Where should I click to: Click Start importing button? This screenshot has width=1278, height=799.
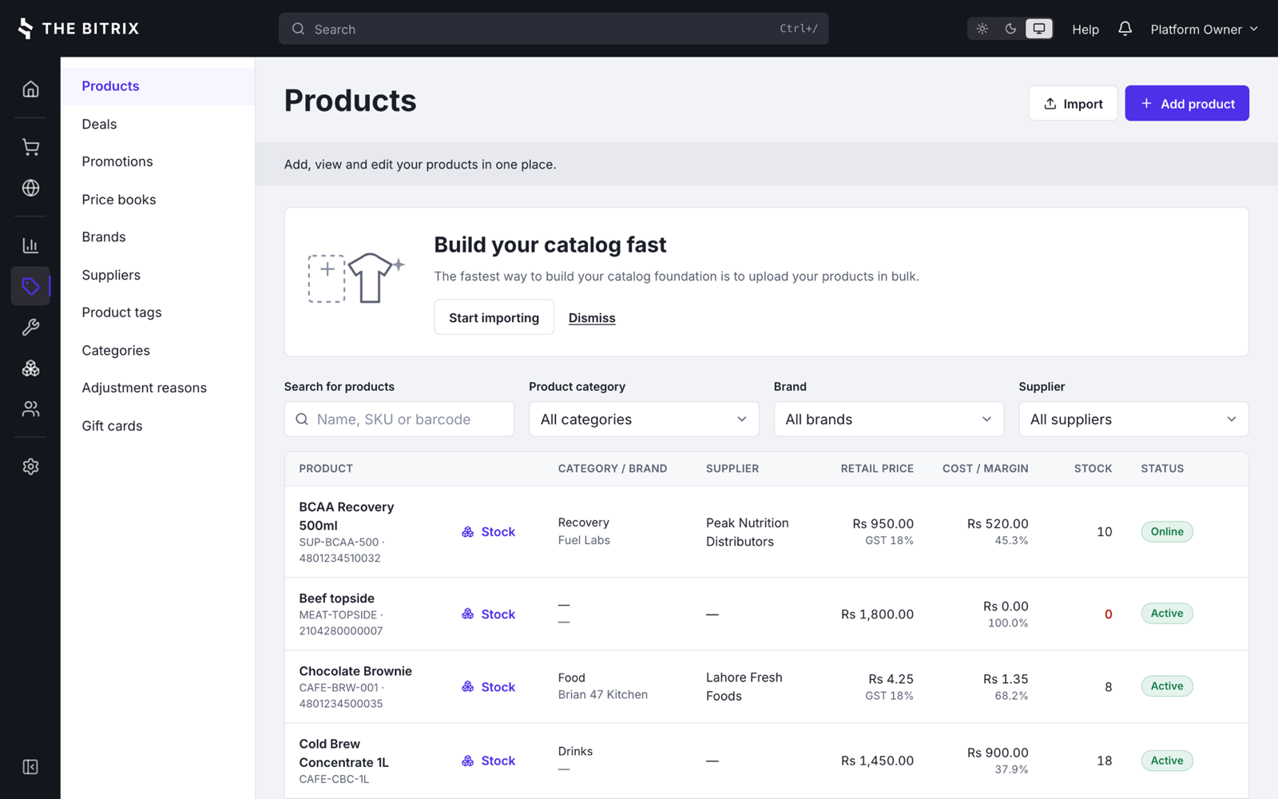click(494, 318)
